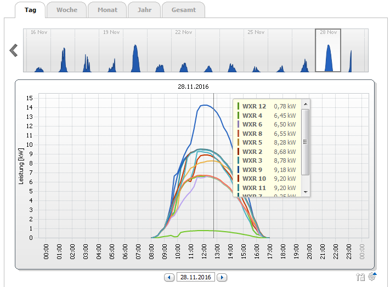Image resolution: width=390 pixels, height=287 pixels.
Task: Open chart settings gear icon
Action: [372, 277]
